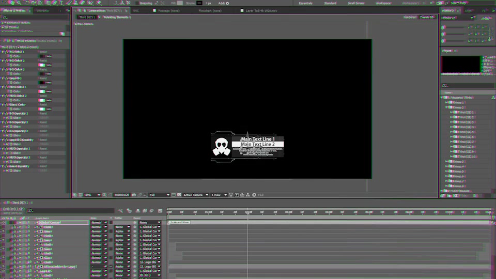Select the Eraser tool
The width and height of the screenshot is (496, 279).
(83, 3)
